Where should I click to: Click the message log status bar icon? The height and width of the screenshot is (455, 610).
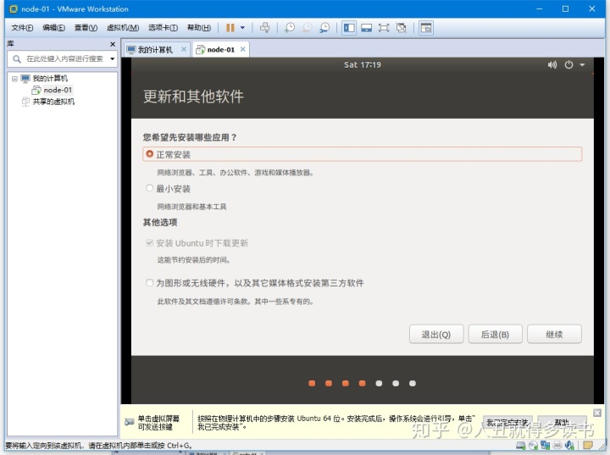(588, 445)
